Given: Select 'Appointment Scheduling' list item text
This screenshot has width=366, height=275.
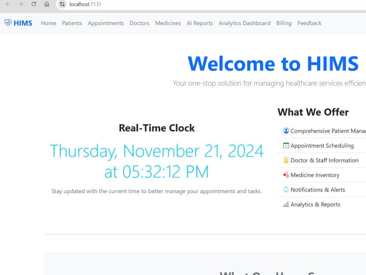Looking at the screenshot, I should (x=322, y=146).
